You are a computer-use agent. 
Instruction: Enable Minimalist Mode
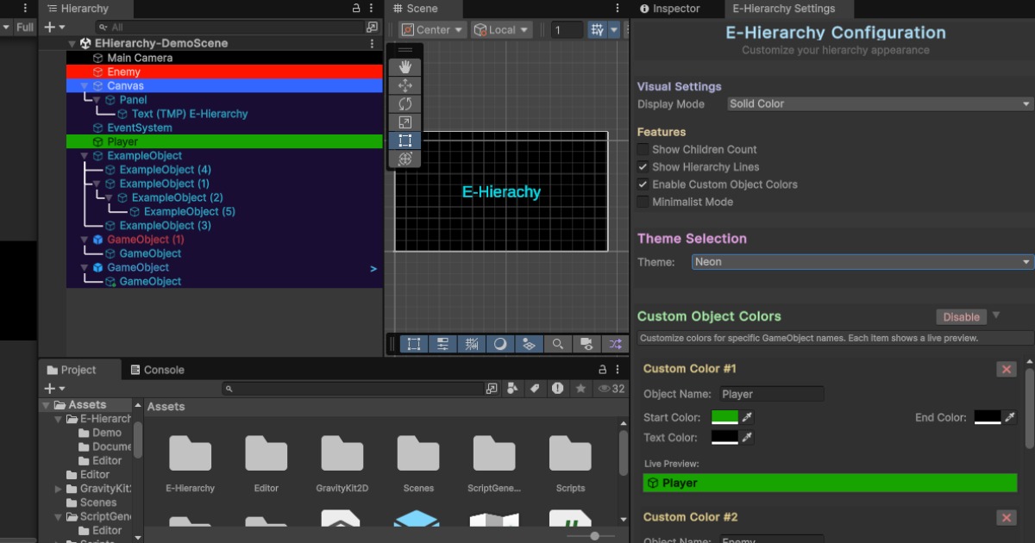[x=643, y=201]
